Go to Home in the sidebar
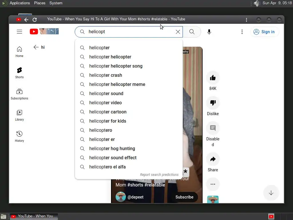 (19, 52)
